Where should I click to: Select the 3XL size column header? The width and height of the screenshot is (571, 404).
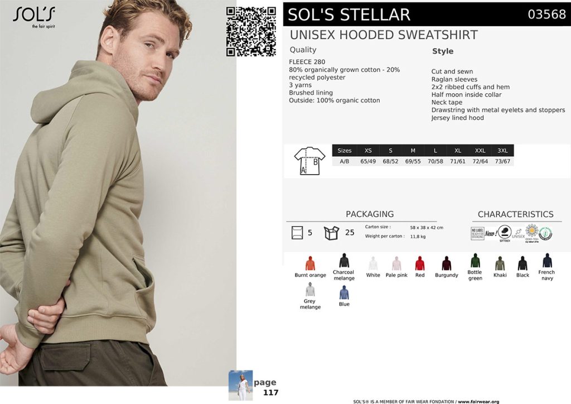(x=502, y=151)
